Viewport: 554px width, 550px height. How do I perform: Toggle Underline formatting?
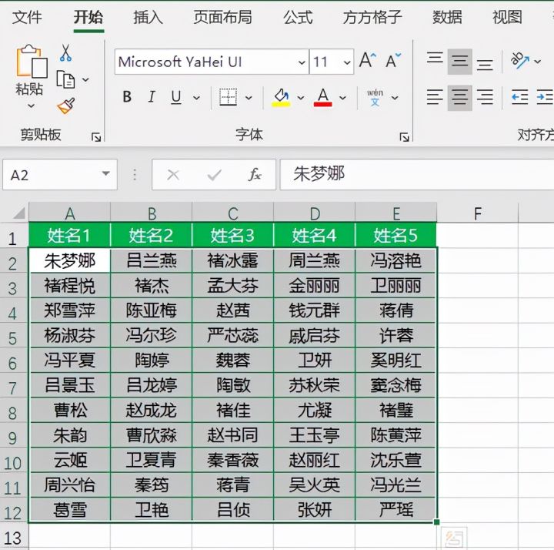pyautogui.click(x=176, y=97)
